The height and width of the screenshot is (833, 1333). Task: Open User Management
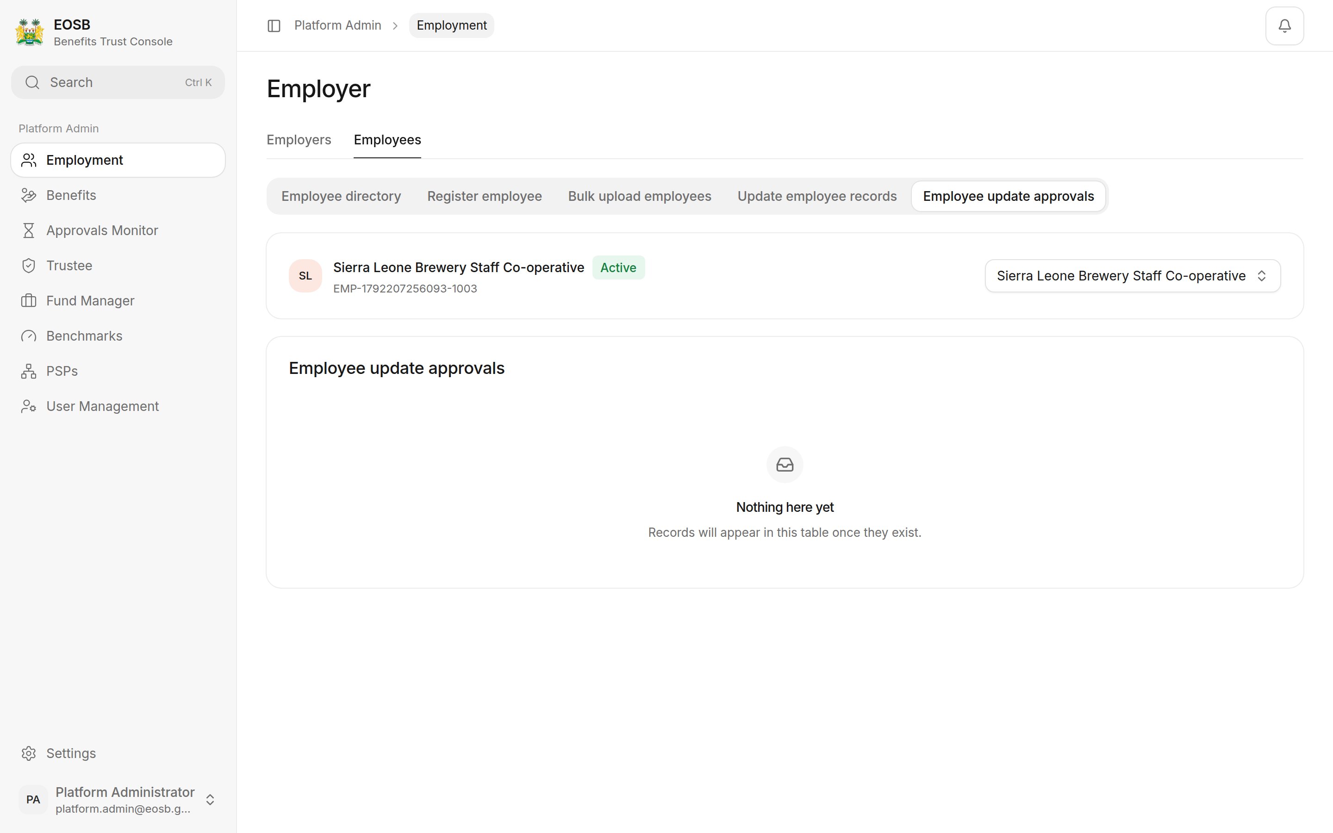(x=118, y=407)
